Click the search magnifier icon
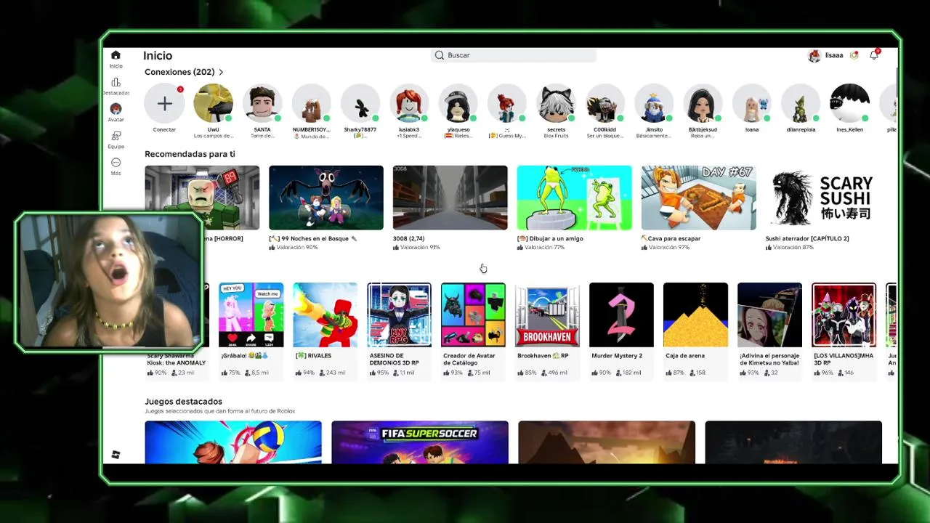The image size is (930, 523). (x=440, y=55)
